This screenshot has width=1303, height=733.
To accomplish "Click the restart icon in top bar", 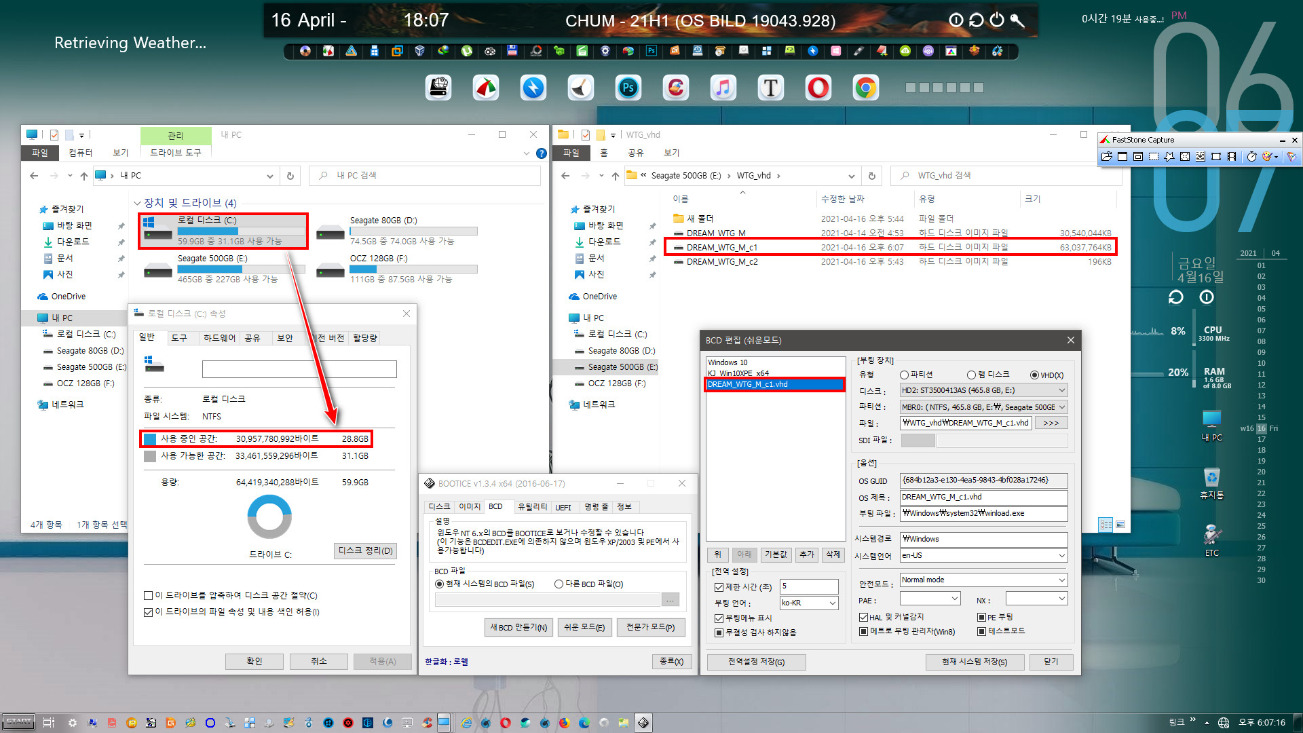I will pos(977,20).
